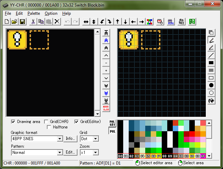The height and width of the screenshot is (169, 223).
Task: Click the Copy icon
Action: [41, 22]
